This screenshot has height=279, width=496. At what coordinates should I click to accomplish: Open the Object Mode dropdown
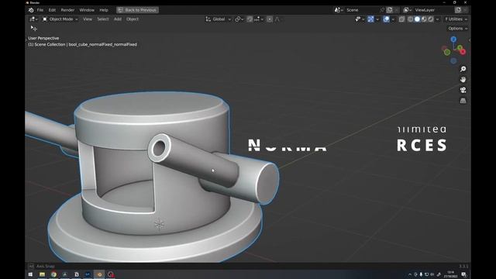click(x=60, y=19)
